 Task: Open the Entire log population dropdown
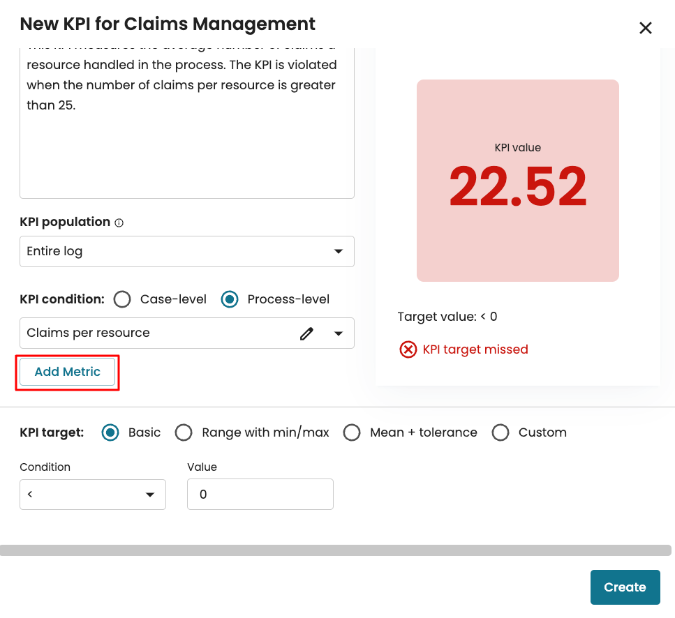pyautogui.click(x=186, y=252)
